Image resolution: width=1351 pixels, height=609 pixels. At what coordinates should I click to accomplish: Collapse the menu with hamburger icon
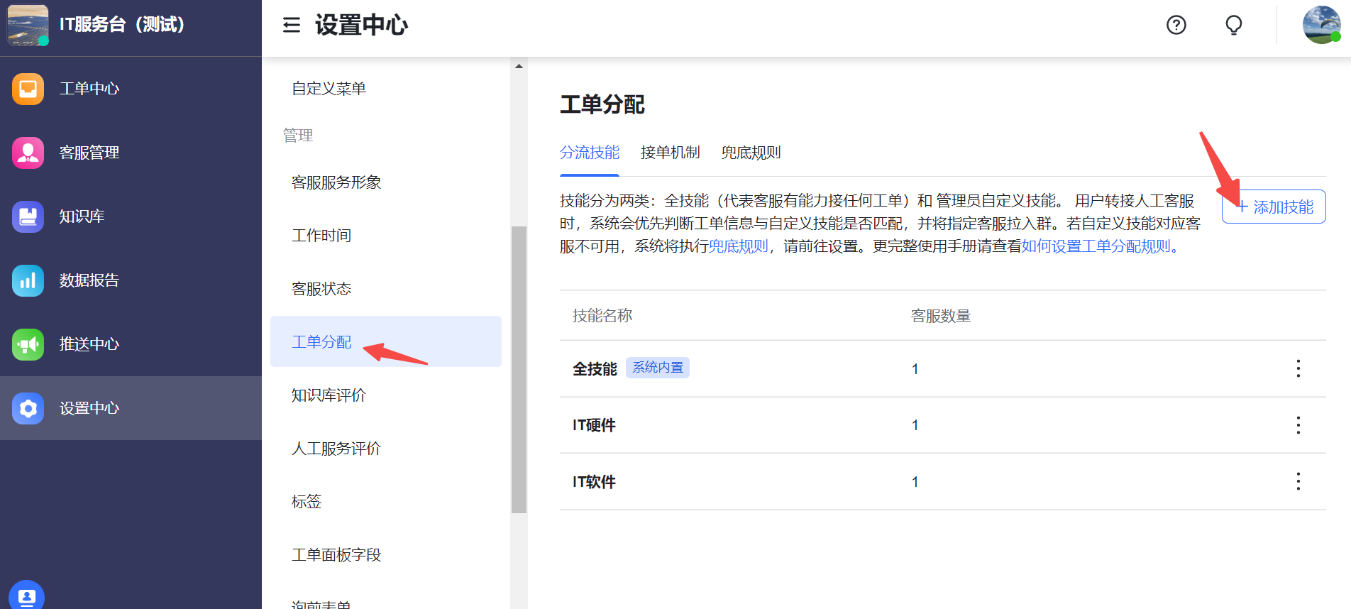292,26
